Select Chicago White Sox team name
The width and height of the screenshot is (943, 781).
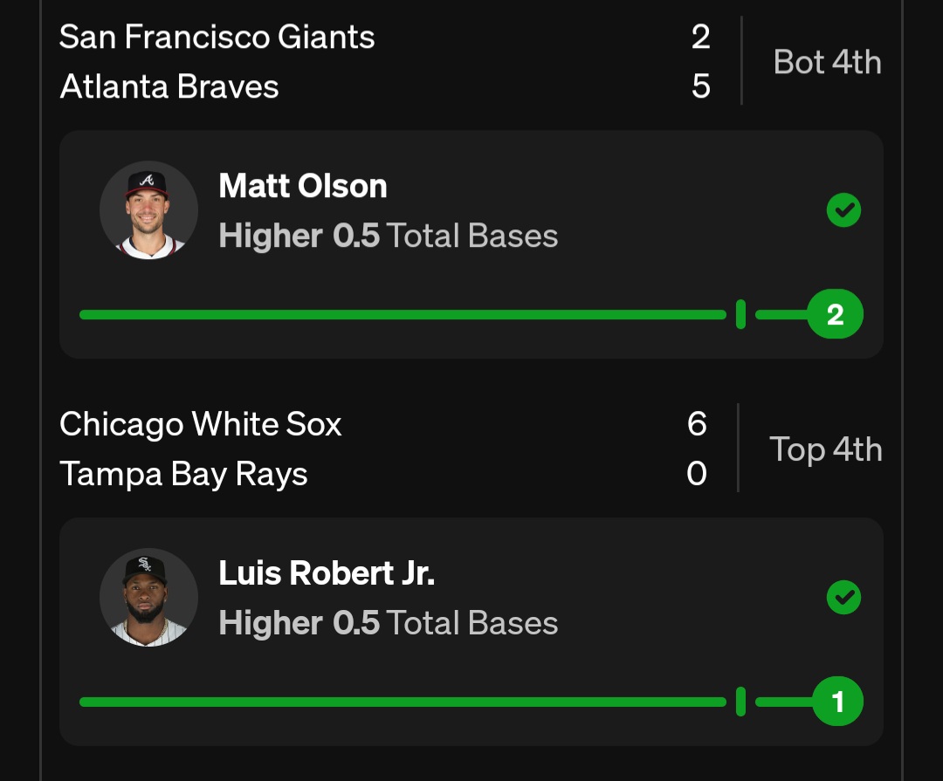pos(201,424)
